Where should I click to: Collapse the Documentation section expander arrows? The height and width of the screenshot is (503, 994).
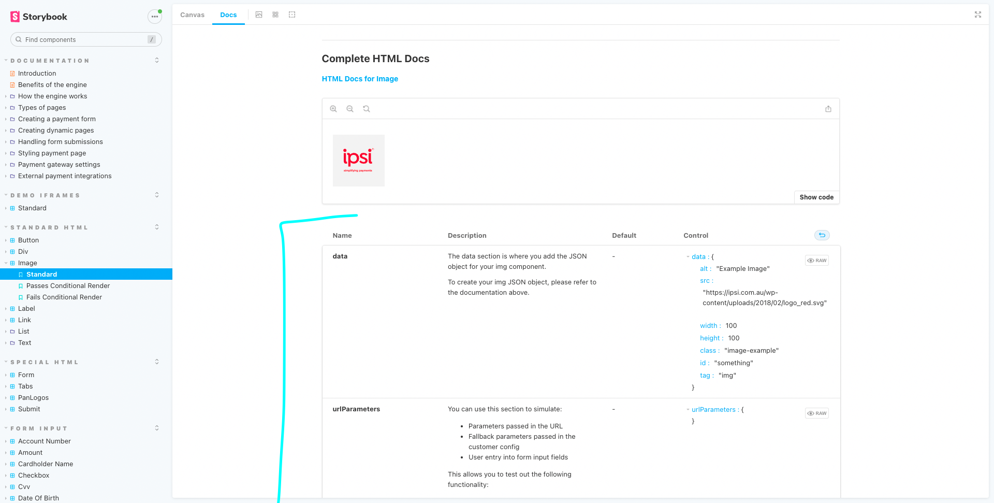click(x=157, y=61)
